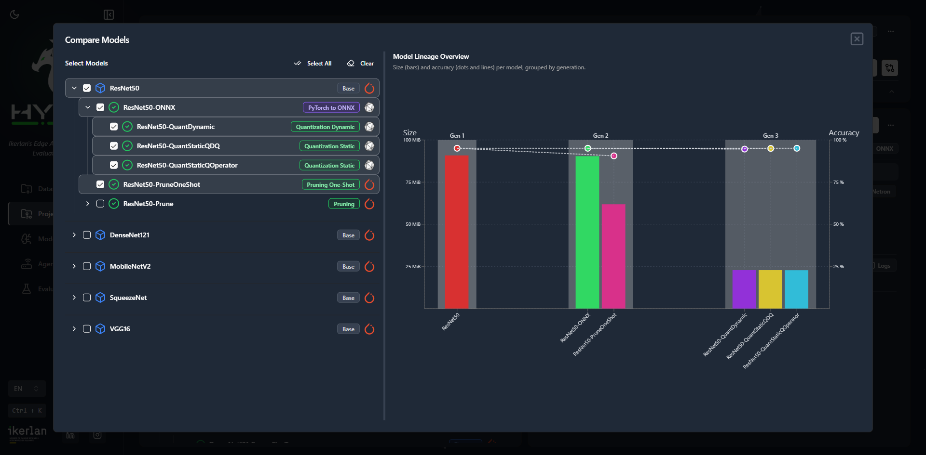Uncheck the ResNet50 checkbox
This screenshot has width=926, height=455.
87,88
